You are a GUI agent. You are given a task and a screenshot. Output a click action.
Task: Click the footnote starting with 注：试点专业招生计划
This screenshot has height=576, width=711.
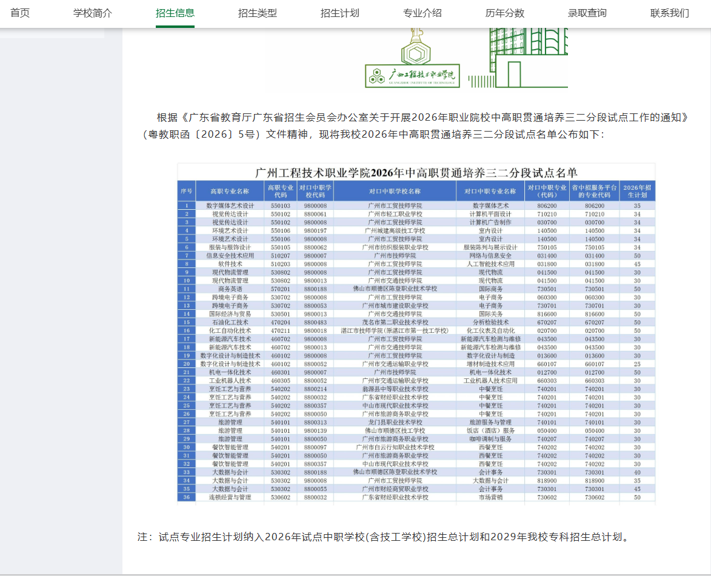pos(384,537)
